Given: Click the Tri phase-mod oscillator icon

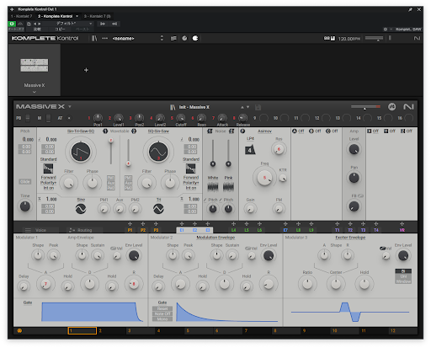Looking at the screenshot, I should point(158,209).
